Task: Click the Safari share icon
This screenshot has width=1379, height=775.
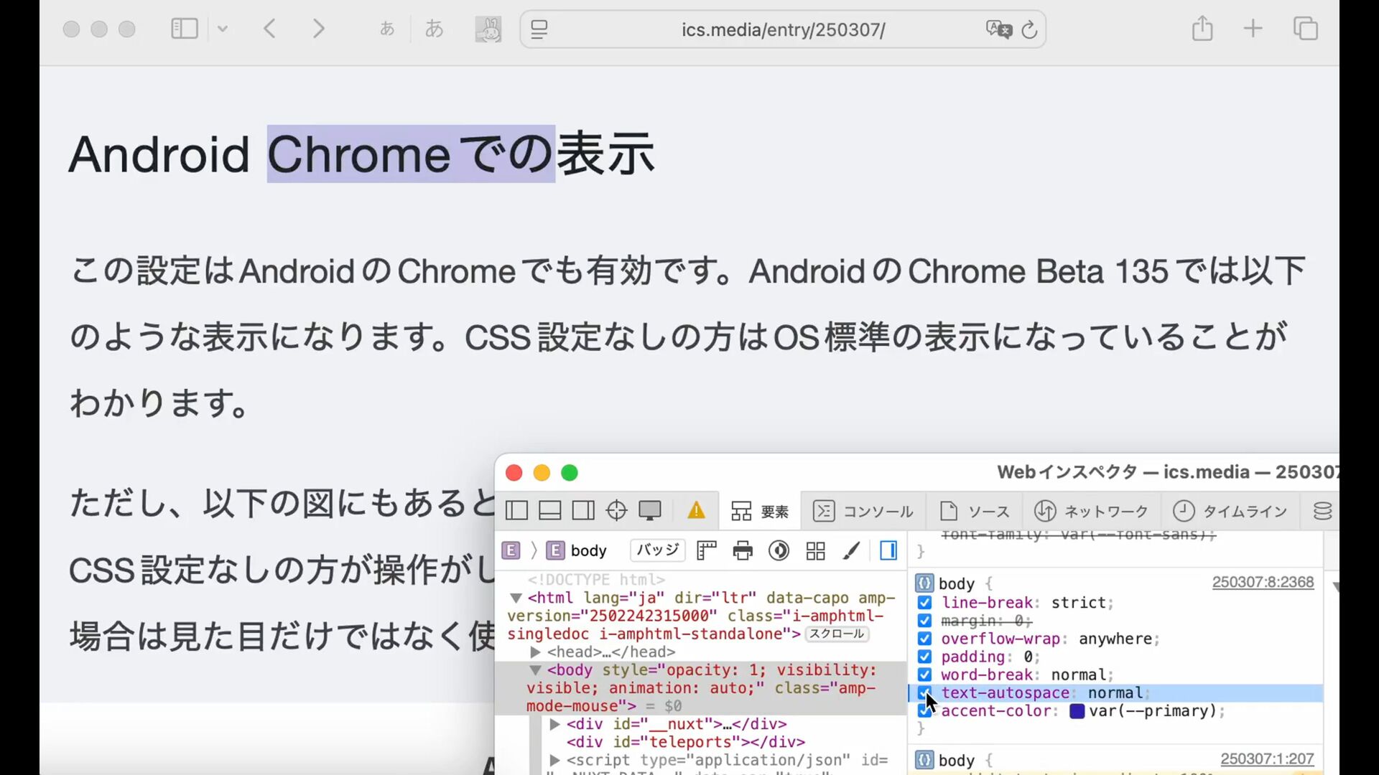Action: click(x=1202, y=29)
